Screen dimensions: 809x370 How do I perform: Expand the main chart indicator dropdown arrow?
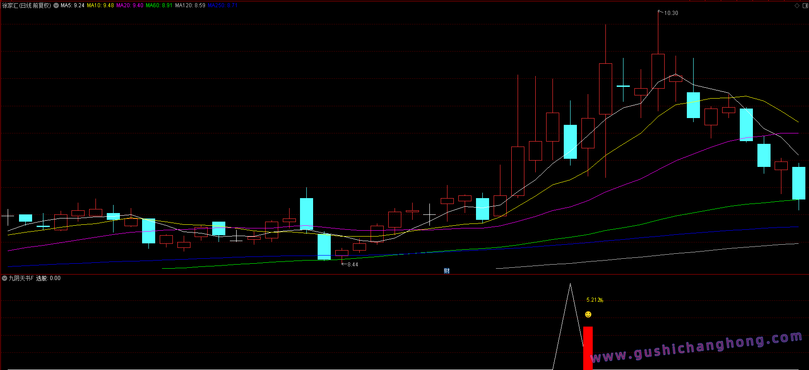pyautogui.click(x=56, y=5)
